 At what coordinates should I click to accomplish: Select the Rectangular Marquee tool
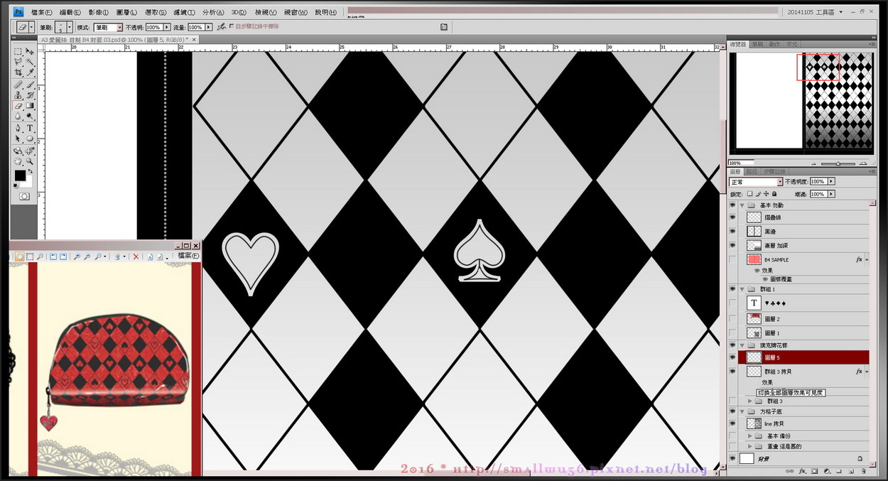[18, 52]
